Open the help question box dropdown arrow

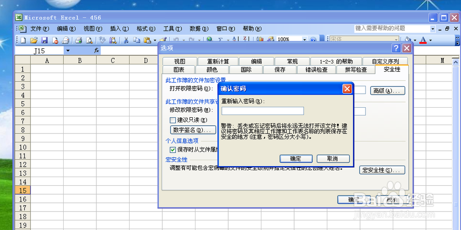[433, 29]
